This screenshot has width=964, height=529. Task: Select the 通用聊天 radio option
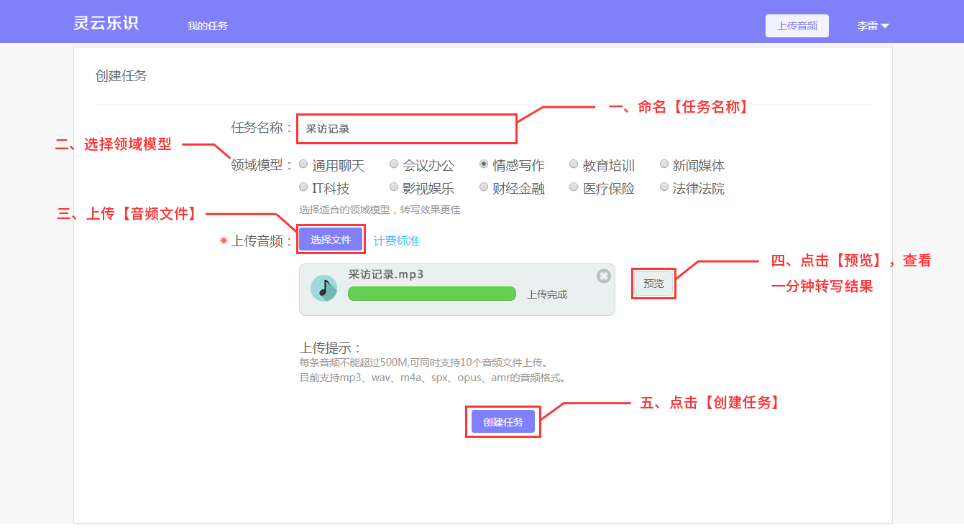(x=303, y=164)
